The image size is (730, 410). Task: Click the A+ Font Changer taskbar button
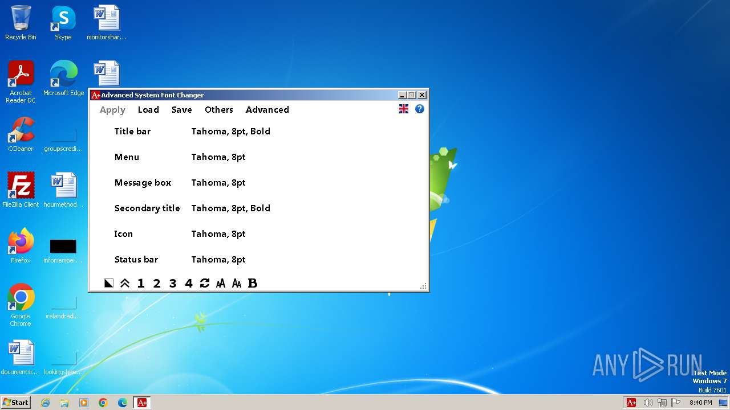pos(142,403)
